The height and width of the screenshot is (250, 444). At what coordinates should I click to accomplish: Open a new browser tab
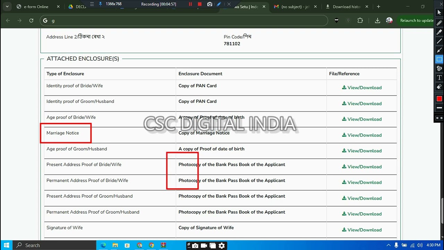point(378,7)
